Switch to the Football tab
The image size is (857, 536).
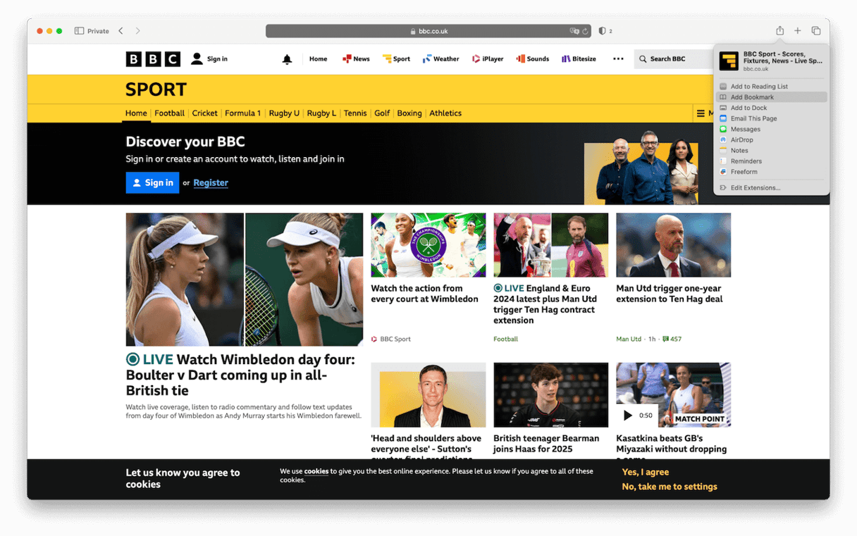click(x=169, y=113)
